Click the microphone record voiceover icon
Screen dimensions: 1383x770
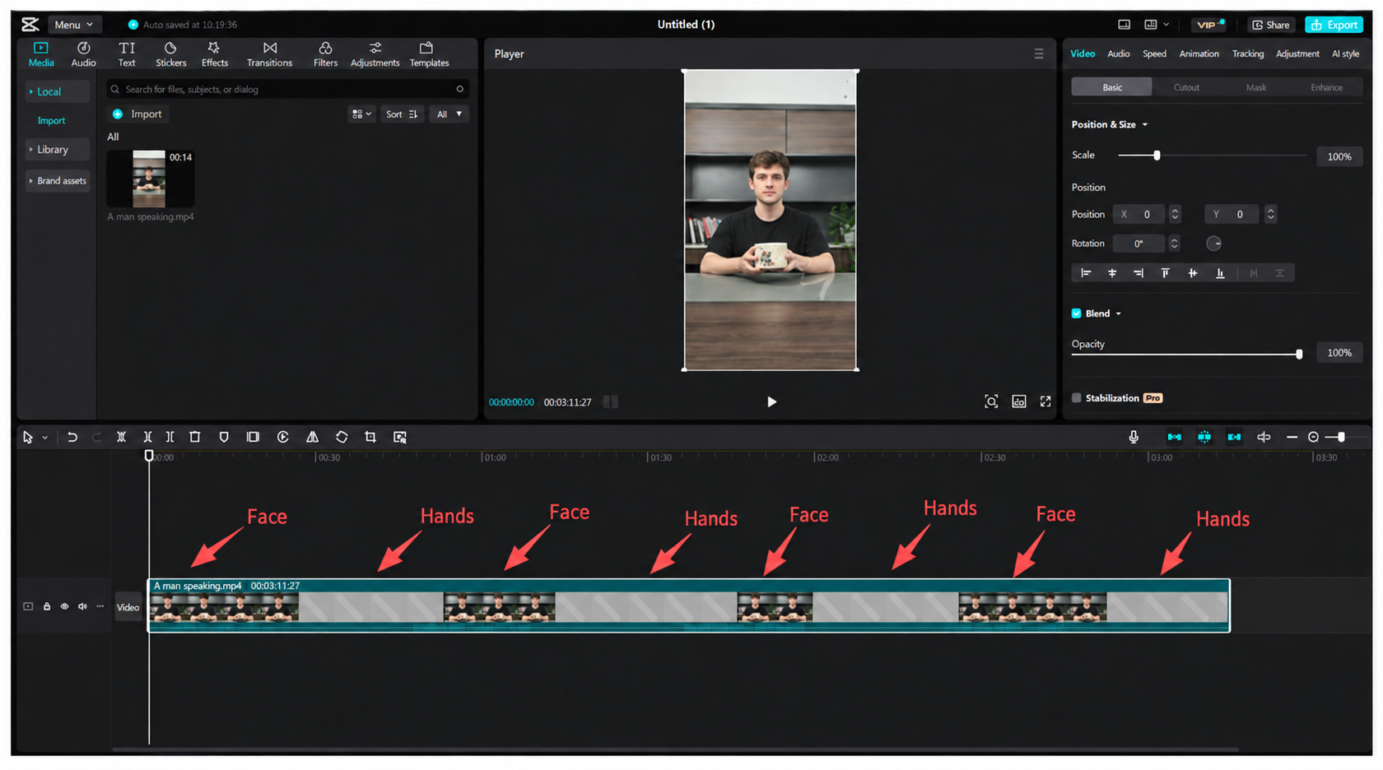point(1134,437)
